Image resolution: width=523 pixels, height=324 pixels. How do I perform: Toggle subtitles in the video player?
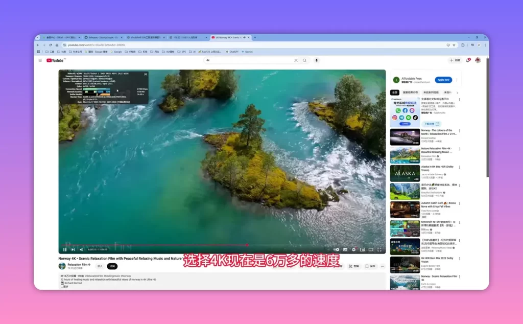tap(345, 249)
